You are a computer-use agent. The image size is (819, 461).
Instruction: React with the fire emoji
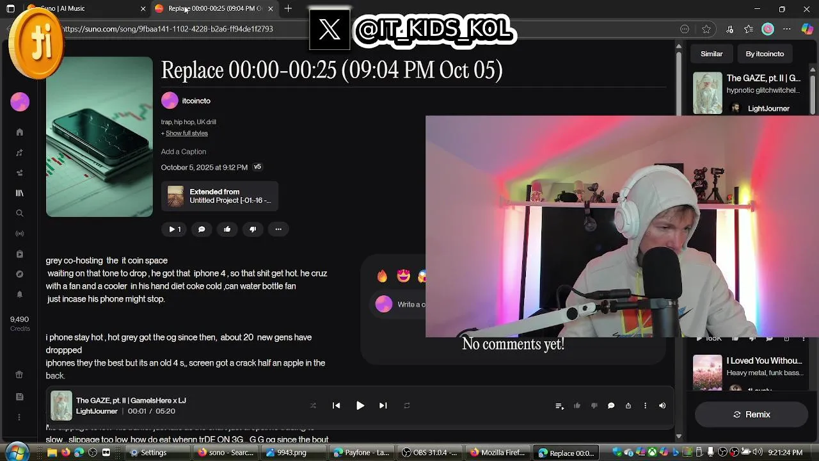[382, 276]
